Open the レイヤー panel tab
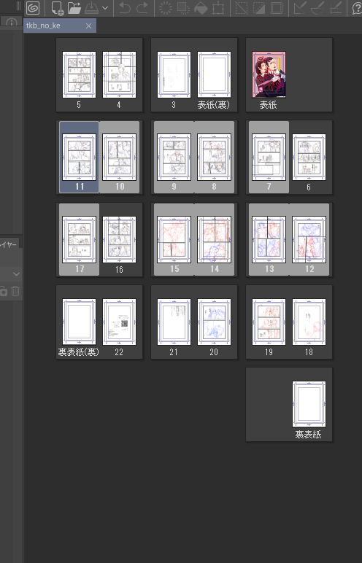The width and height of the screenshot is (362, 563). pos(8,244)
